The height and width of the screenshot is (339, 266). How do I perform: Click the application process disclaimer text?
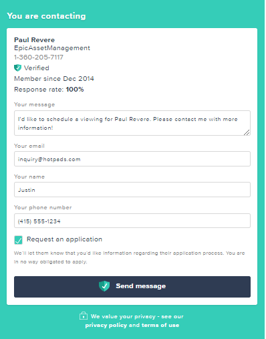click(x=129, y=257)
